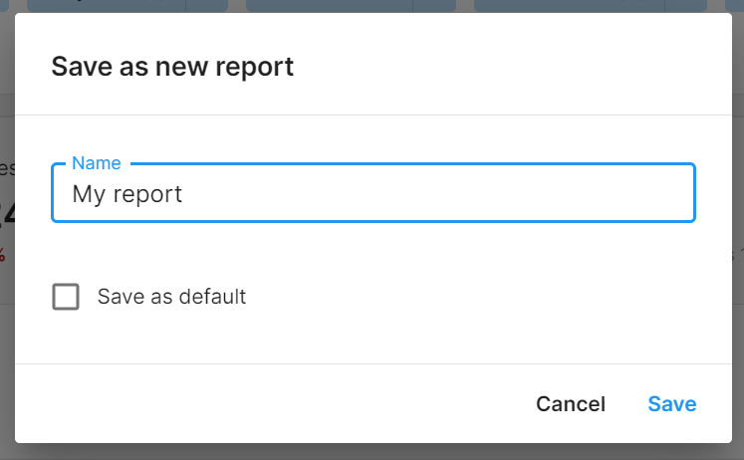This screenshot has height=460, width=744.
Task: Click empty header space right of the dialog title
Action: pos(518,67)
